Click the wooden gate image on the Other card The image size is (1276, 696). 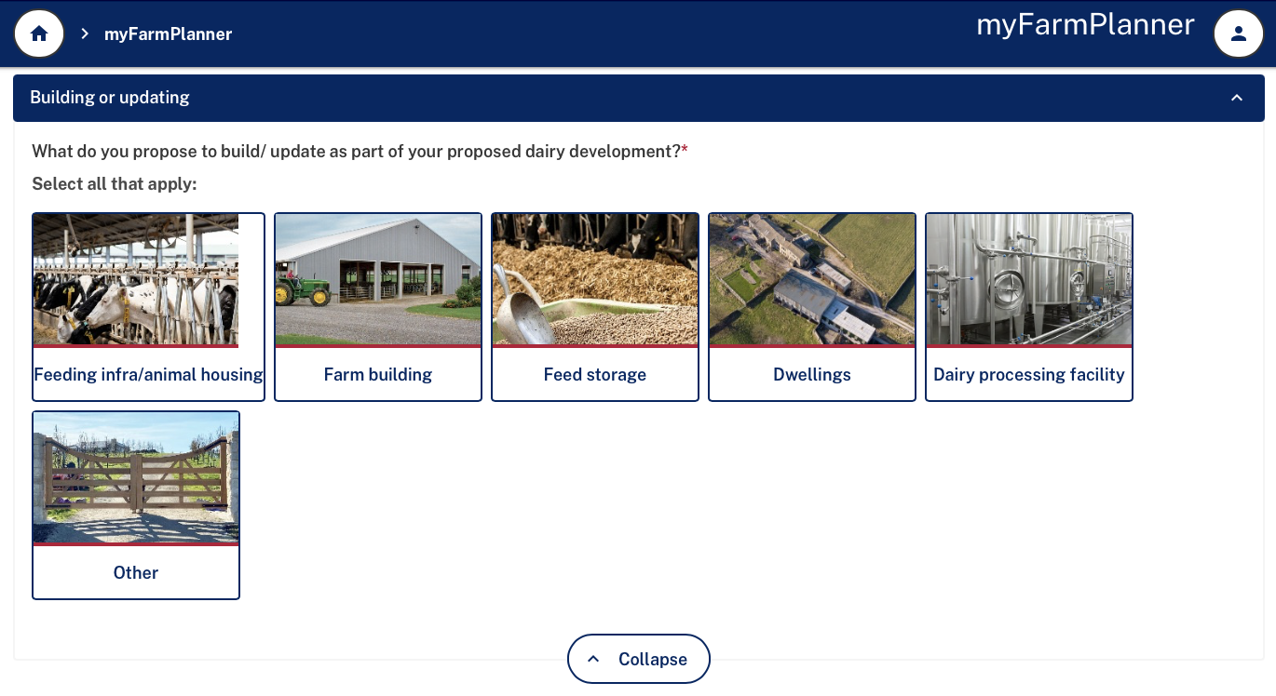tap(135, 477)
